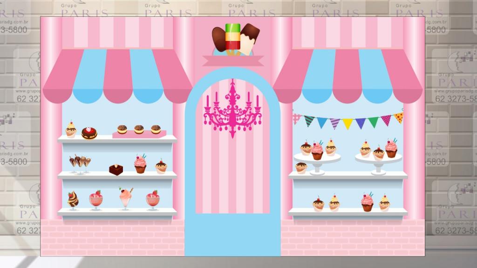Click the cherry cupcake on top left shelf

click(x=71, y=130)
